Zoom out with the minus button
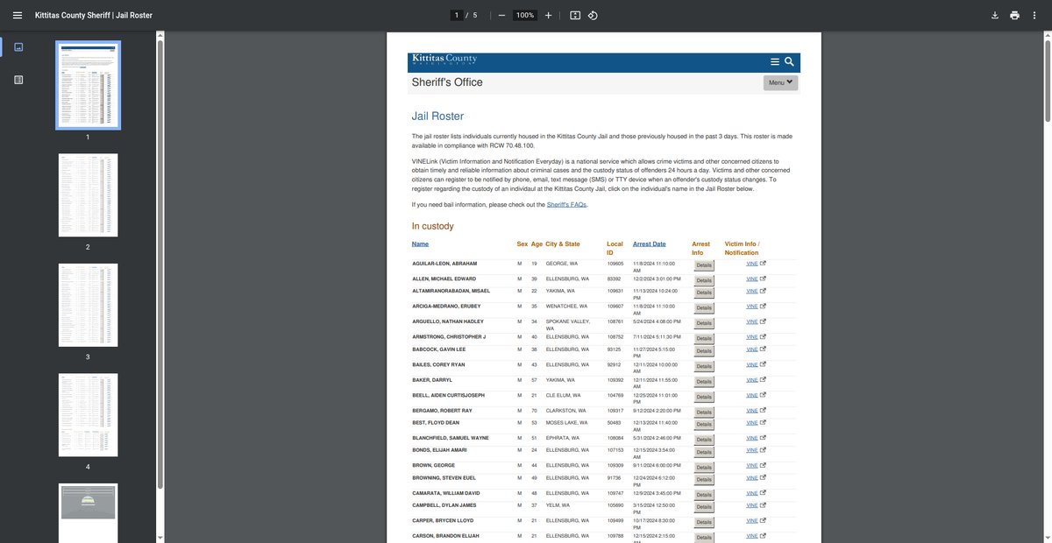The height and width of the screenshot is (543, 1052). 501,15
